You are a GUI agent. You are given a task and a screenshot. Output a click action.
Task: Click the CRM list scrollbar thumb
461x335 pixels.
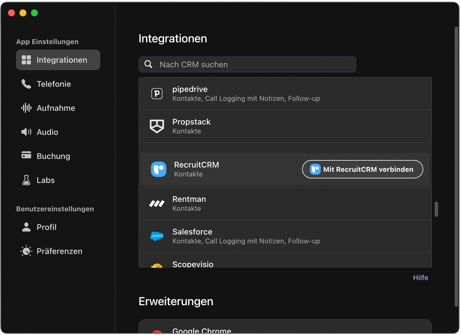436,209
